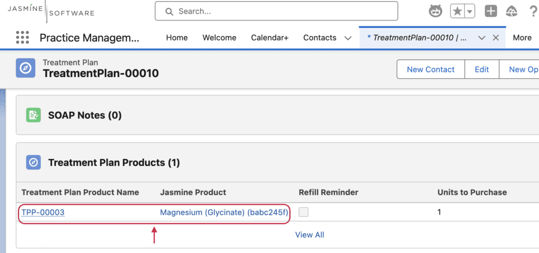Expand the TreatmentPlan-00010 tab chevron menu
The height and width of the screenshot is (253, 539).
pyautogui.click(x=482, y=38)
